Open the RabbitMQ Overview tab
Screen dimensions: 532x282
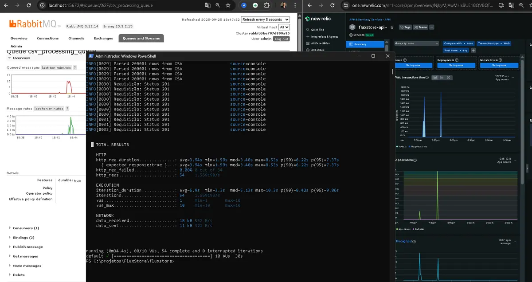[x=19, y=38]
